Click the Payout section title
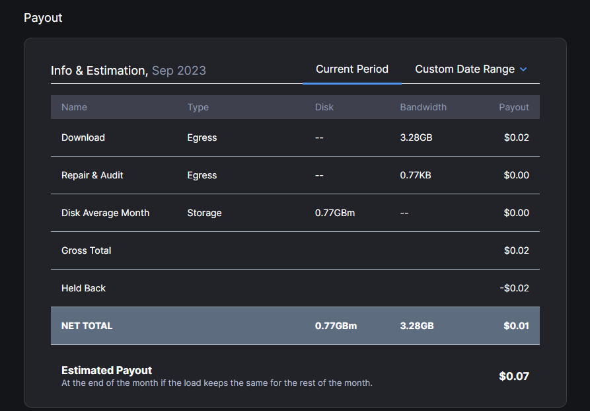Viewport: 590px width, 411px height. click(x=43, y=18)
